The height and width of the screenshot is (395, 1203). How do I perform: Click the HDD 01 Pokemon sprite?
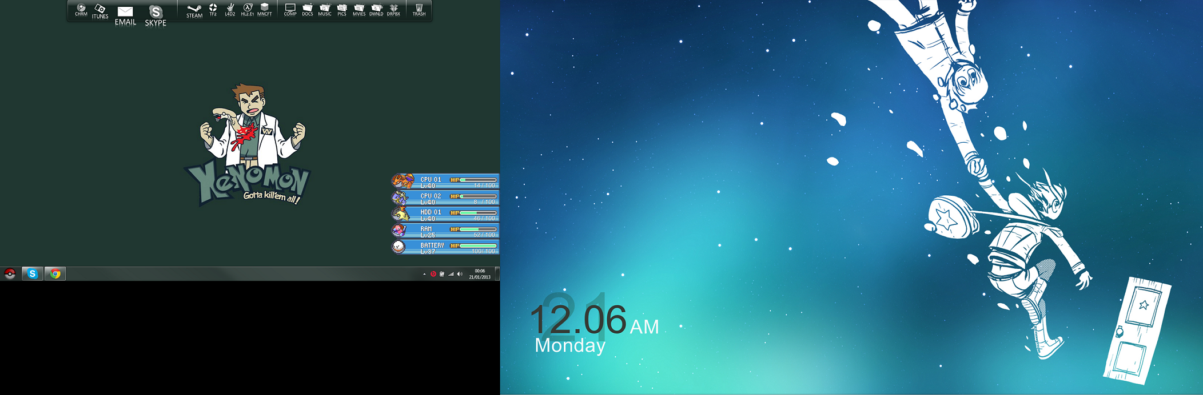[400, 214]
